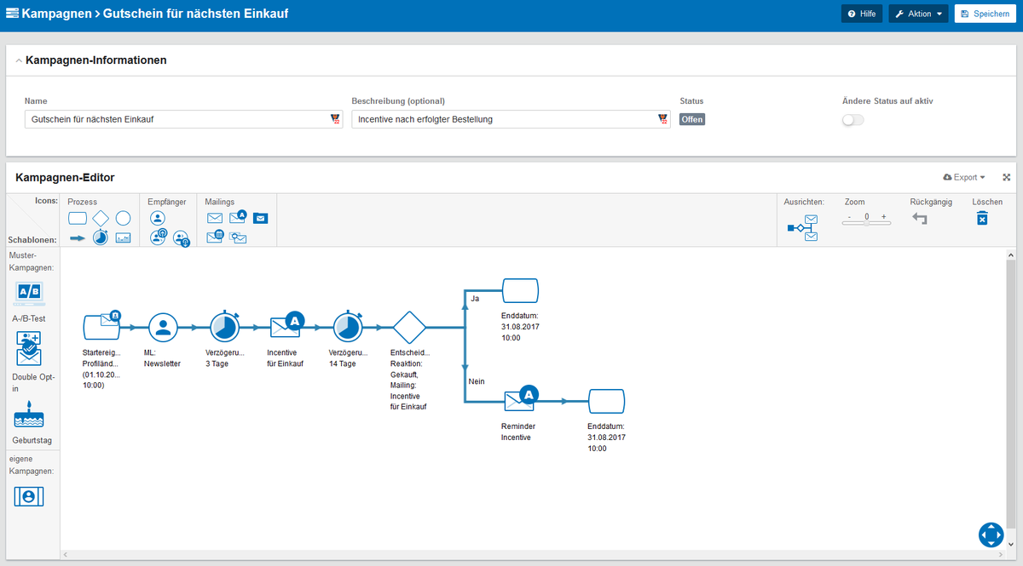Pick the delay timer icon in the Prozess palette
1023x566 pixels.
point(101,237)
